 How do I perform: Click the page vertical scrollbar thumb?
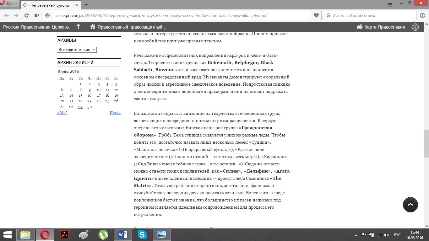[x=426, y=143]
